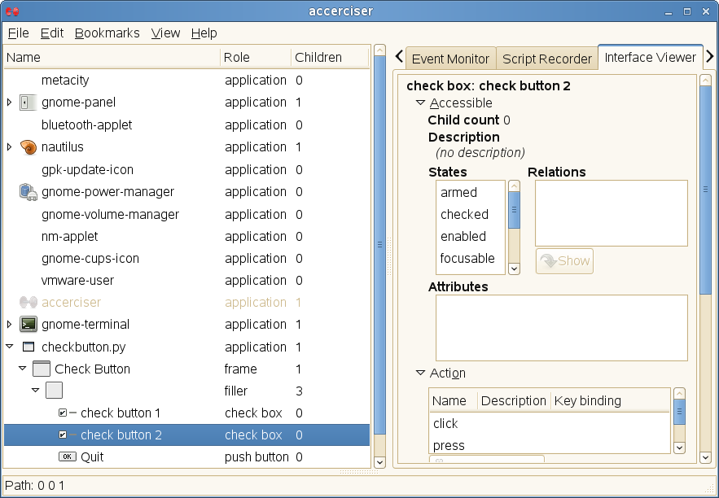The width and height of the screenshot is (719, 498).
Task: Click the filler row icon
Action: 54,391
